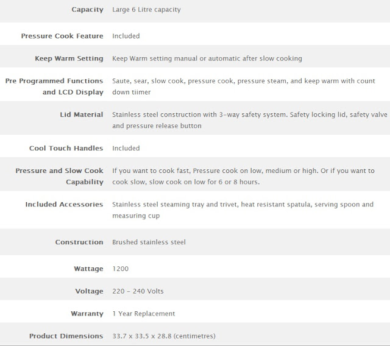Screen dimensions: 390x346
Task: Select the Keep Warm setting description text
Action: (207, 58)
